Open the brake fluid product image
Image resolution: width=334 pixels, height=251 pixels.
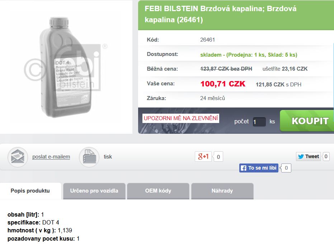pyautogui.click(x=66, y=67)
